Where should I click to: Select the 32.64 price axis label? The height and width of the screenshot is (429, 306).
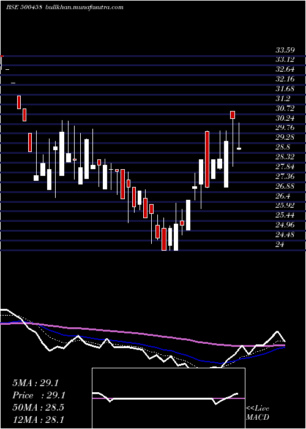click(285, 69)
